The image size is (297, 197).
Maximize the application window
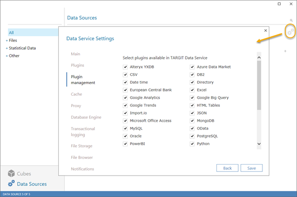[279, 4]
